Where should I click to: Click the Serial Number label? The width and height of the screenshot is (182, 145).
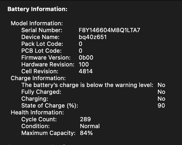[x=41, y=30]
